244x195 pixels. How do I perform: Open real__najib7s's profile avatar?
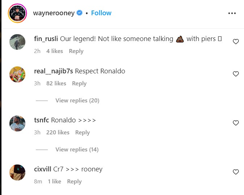[17, 74]
